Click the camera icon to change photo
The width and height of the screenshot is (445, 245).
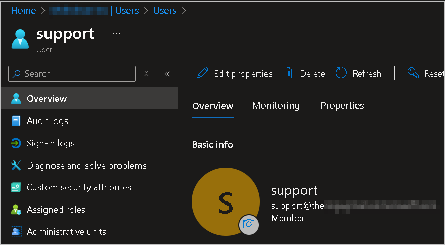[249, 225]
